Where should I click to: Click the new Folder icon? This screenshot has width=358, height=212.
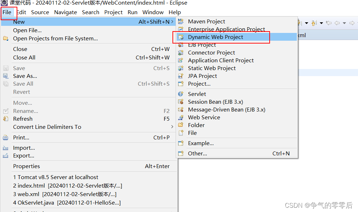[181, 125]
